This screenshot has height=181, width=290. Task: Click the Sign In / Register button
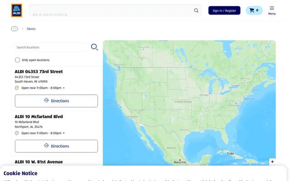click(x=224, y=10)
